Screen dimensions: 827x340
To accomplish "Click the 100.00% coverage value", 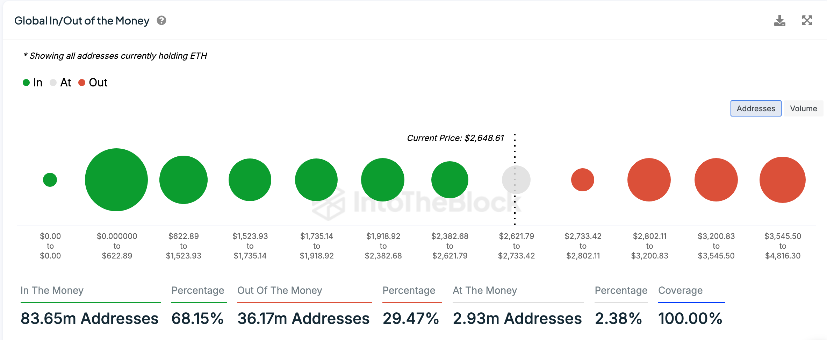I will [690, 319].
